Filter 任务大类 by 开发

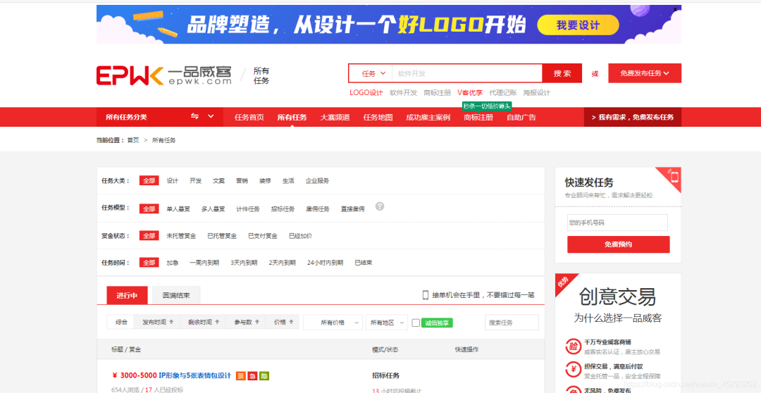pyautogui.click(x=196, y=180)
